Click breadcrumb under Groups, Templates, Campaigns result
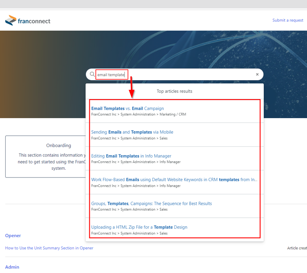This screenshot has height=273, width=307. pyautogui.click(x=129, y=209)
